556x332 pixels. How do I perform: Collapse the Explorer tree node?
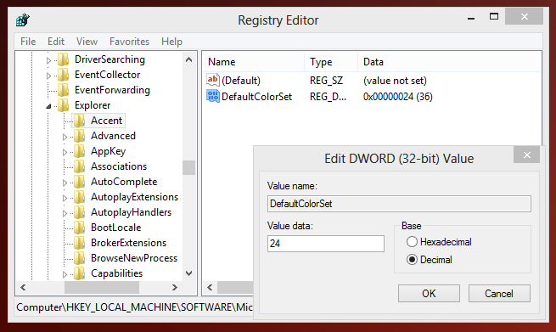pyautogui.click(x=48, y=106)
